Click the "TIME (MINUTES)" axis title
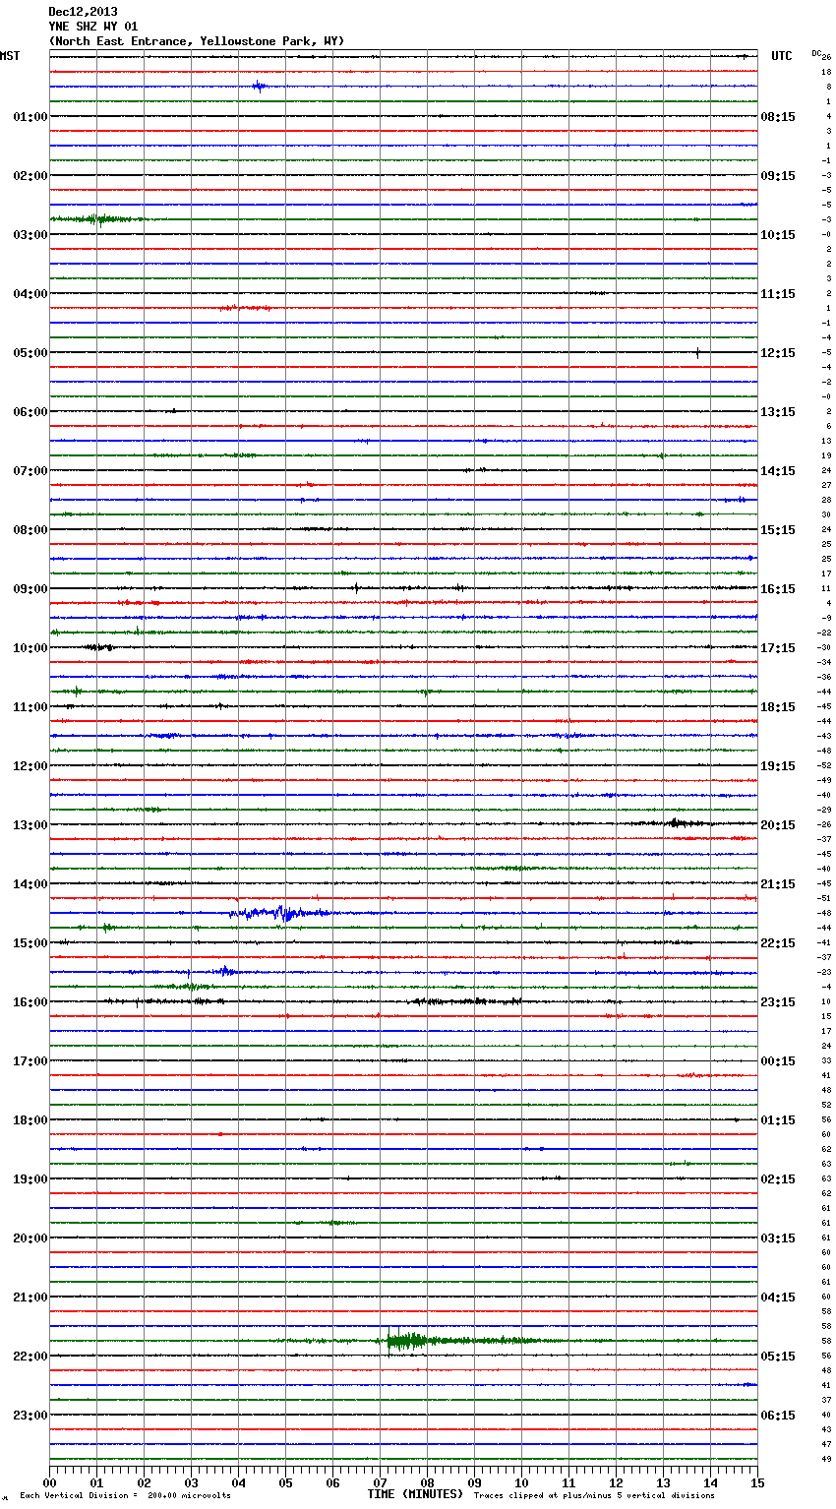 415,1494
